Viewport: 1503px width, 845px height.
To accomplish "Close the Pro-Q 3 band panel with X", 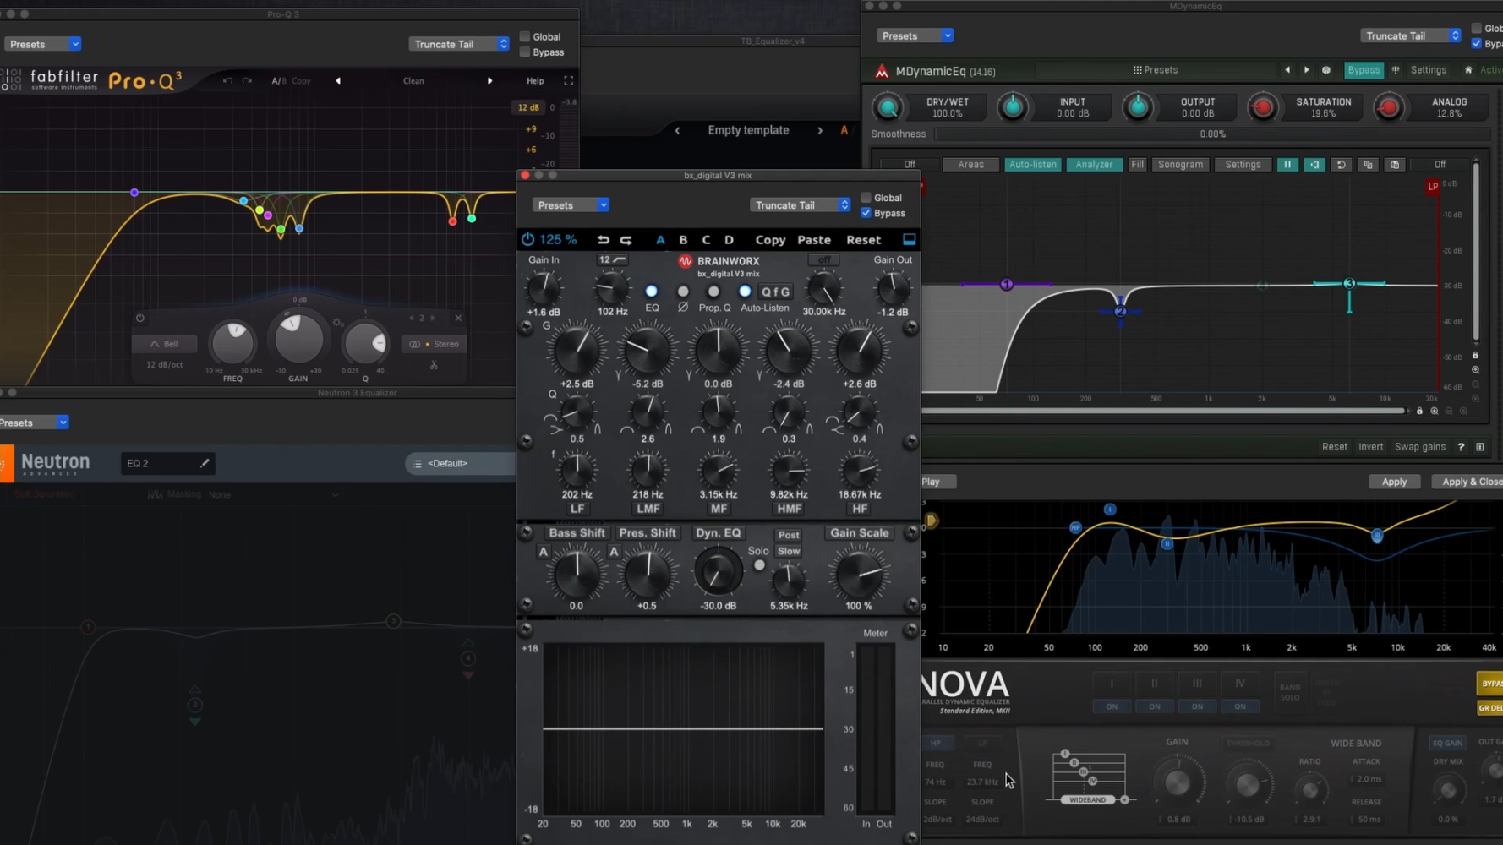I will coord(458,319).
